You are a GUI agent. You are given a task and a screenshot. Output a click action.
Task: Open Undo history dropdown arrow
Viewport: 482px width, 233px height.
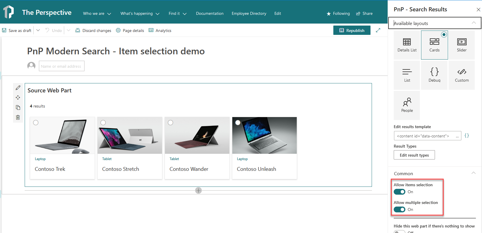[69, 30]
